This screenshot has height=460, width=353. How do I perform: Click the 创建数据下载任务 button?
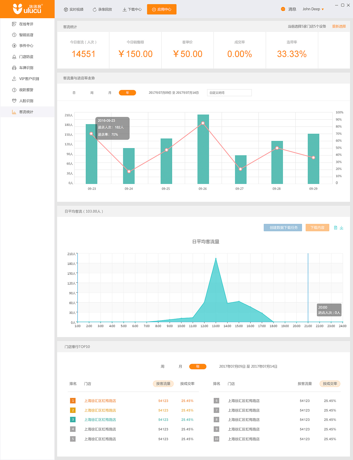(283, 228)
